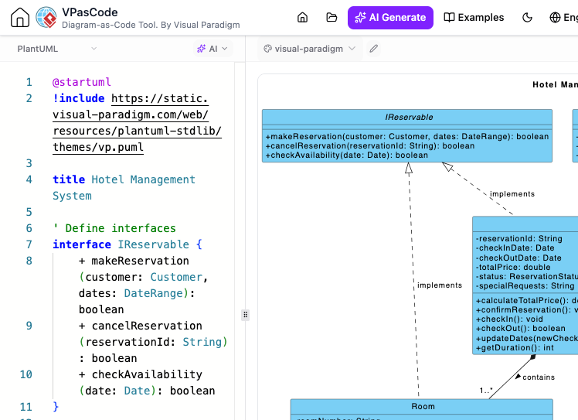
Task: Select the IReservable class header in diagram
Action: (x=409, y=117)
